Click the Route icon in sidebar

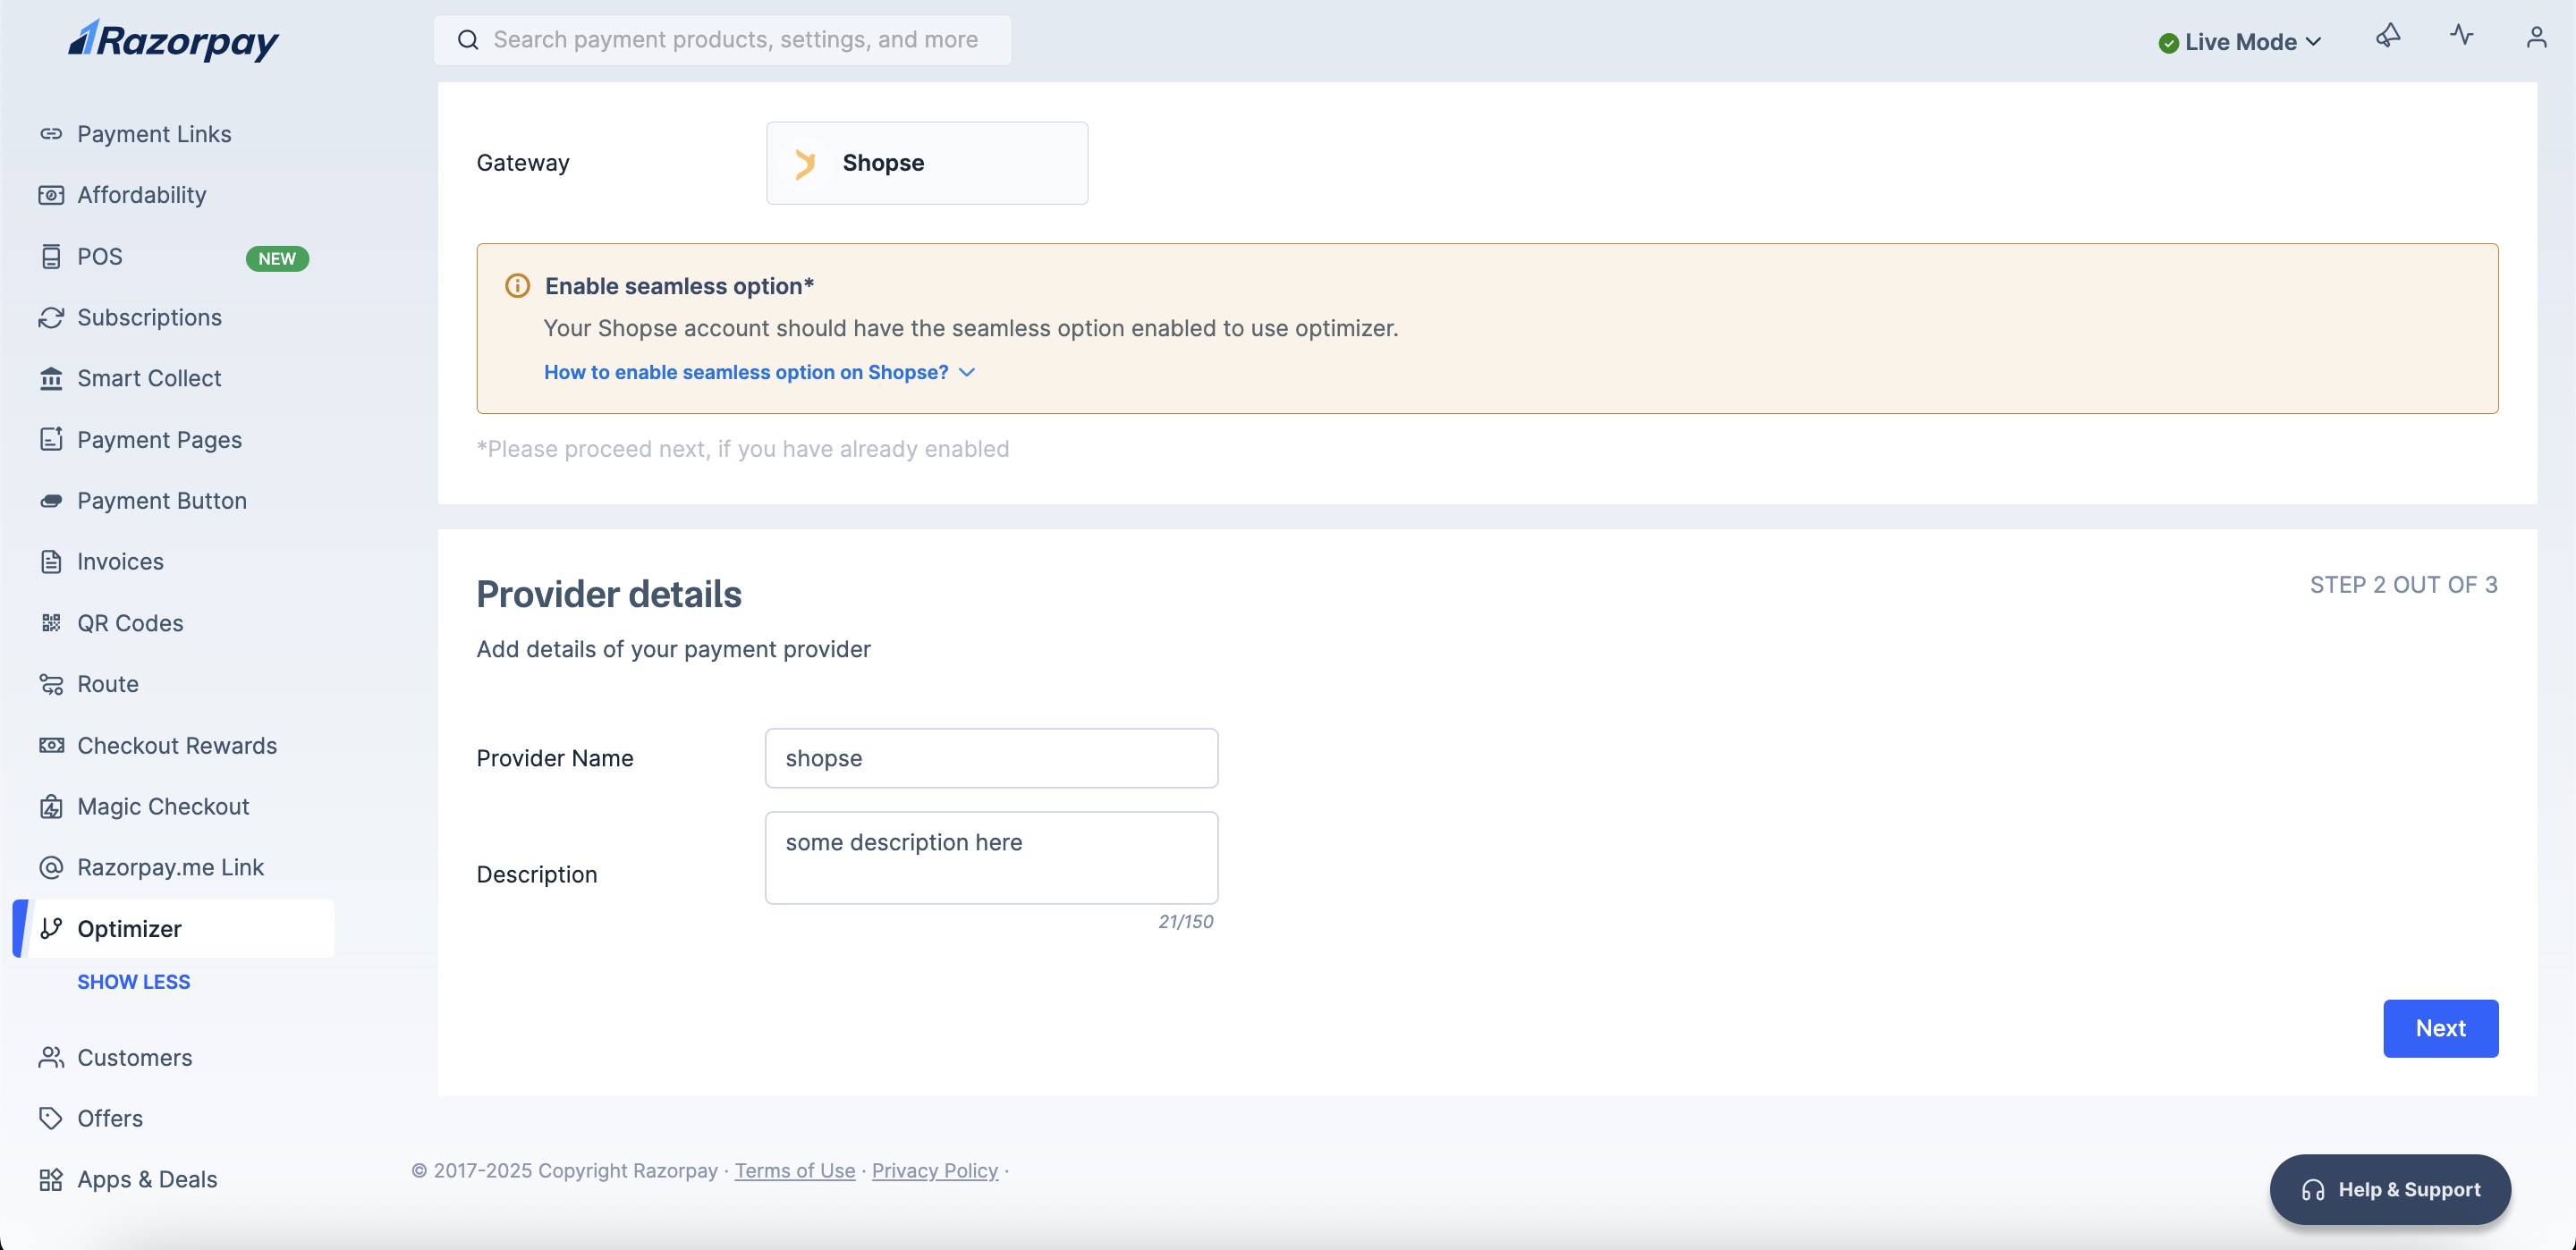[51, 684]
